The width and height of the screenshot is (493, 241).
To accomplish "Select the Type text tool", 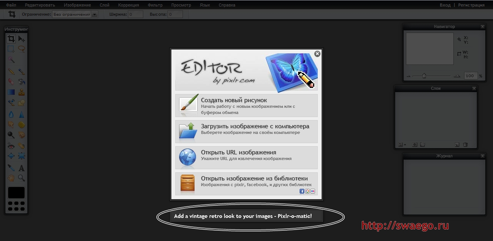I will 22,168.
